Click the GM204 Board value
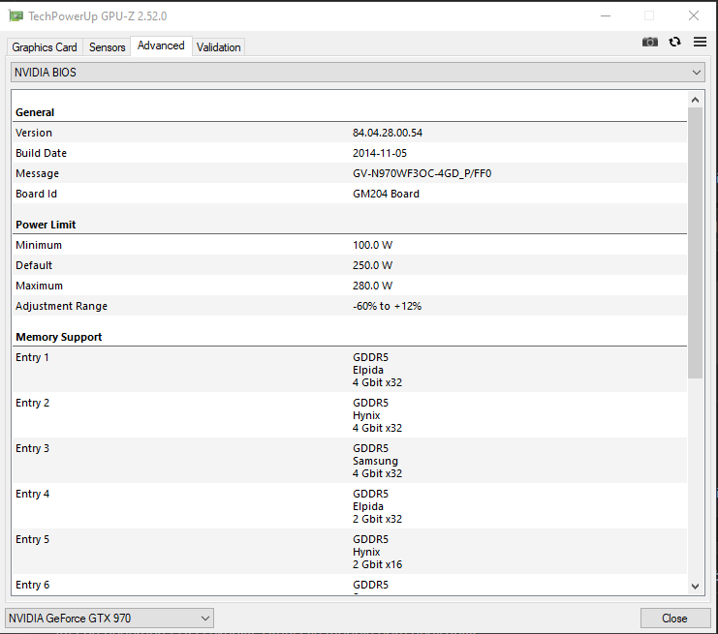The height and width of the screenshot is (634, 718). [x=386, y=194]
